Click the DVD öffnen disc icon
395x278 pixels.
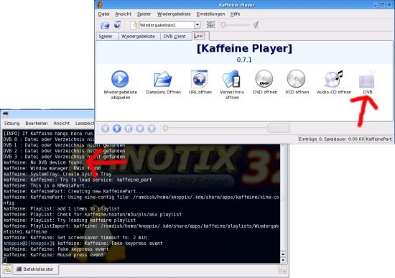click(x=264, y=78)
